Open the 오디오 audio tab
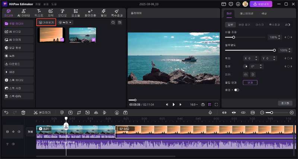 coord(62,13)
